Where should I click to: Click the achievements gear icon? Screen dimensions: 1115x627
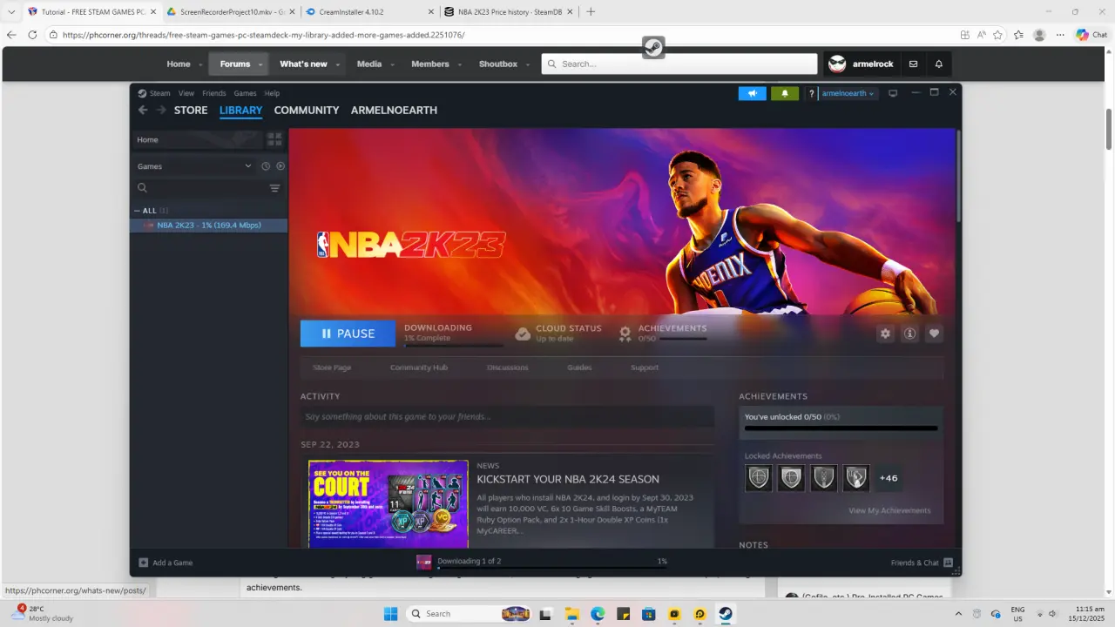coord(625,334)
